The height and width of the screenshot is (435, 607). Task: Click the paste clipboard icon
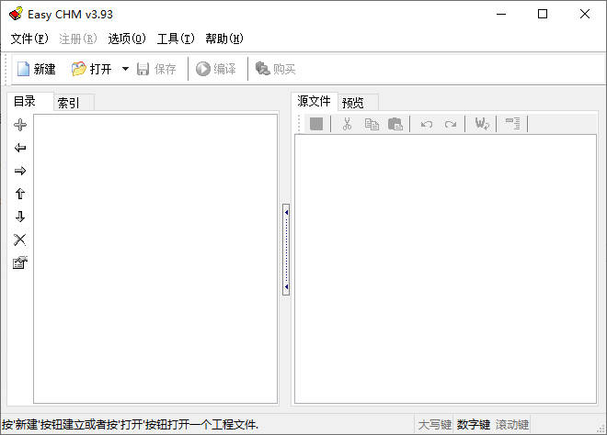click(395, 124)
